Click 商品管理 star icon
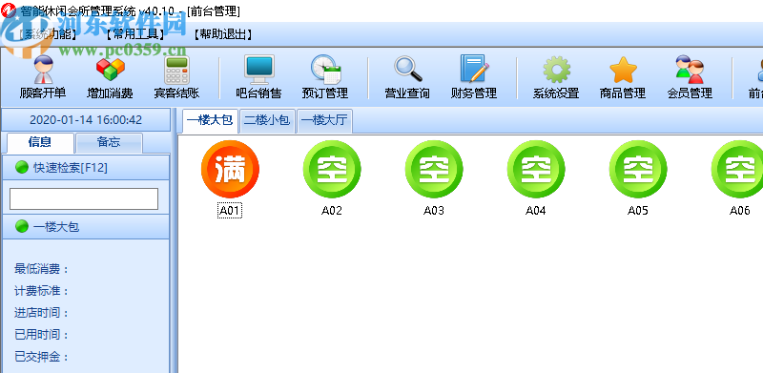Screen dimensions: 763x373 point(623,71)
